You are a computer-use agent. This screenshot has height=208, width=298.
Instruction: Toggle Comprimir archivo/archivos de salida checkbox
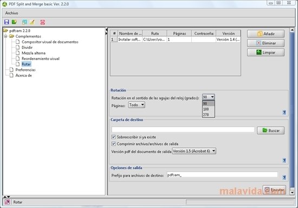113,144
